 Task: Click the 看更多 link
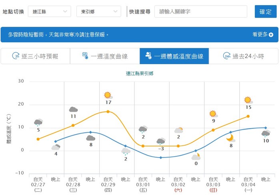point(260,35)
